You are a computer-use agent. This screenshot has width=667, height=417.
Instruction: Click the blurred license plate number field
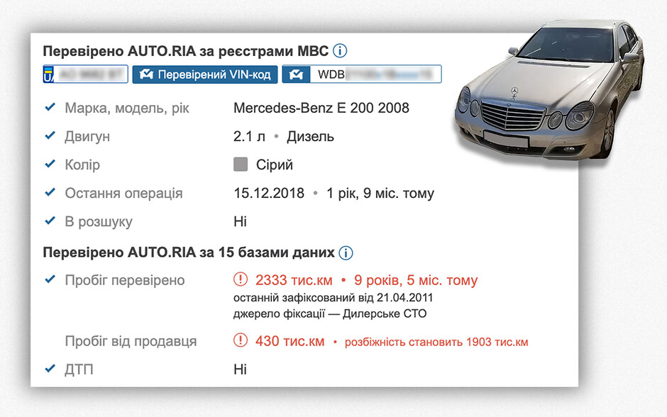[91, 74]
